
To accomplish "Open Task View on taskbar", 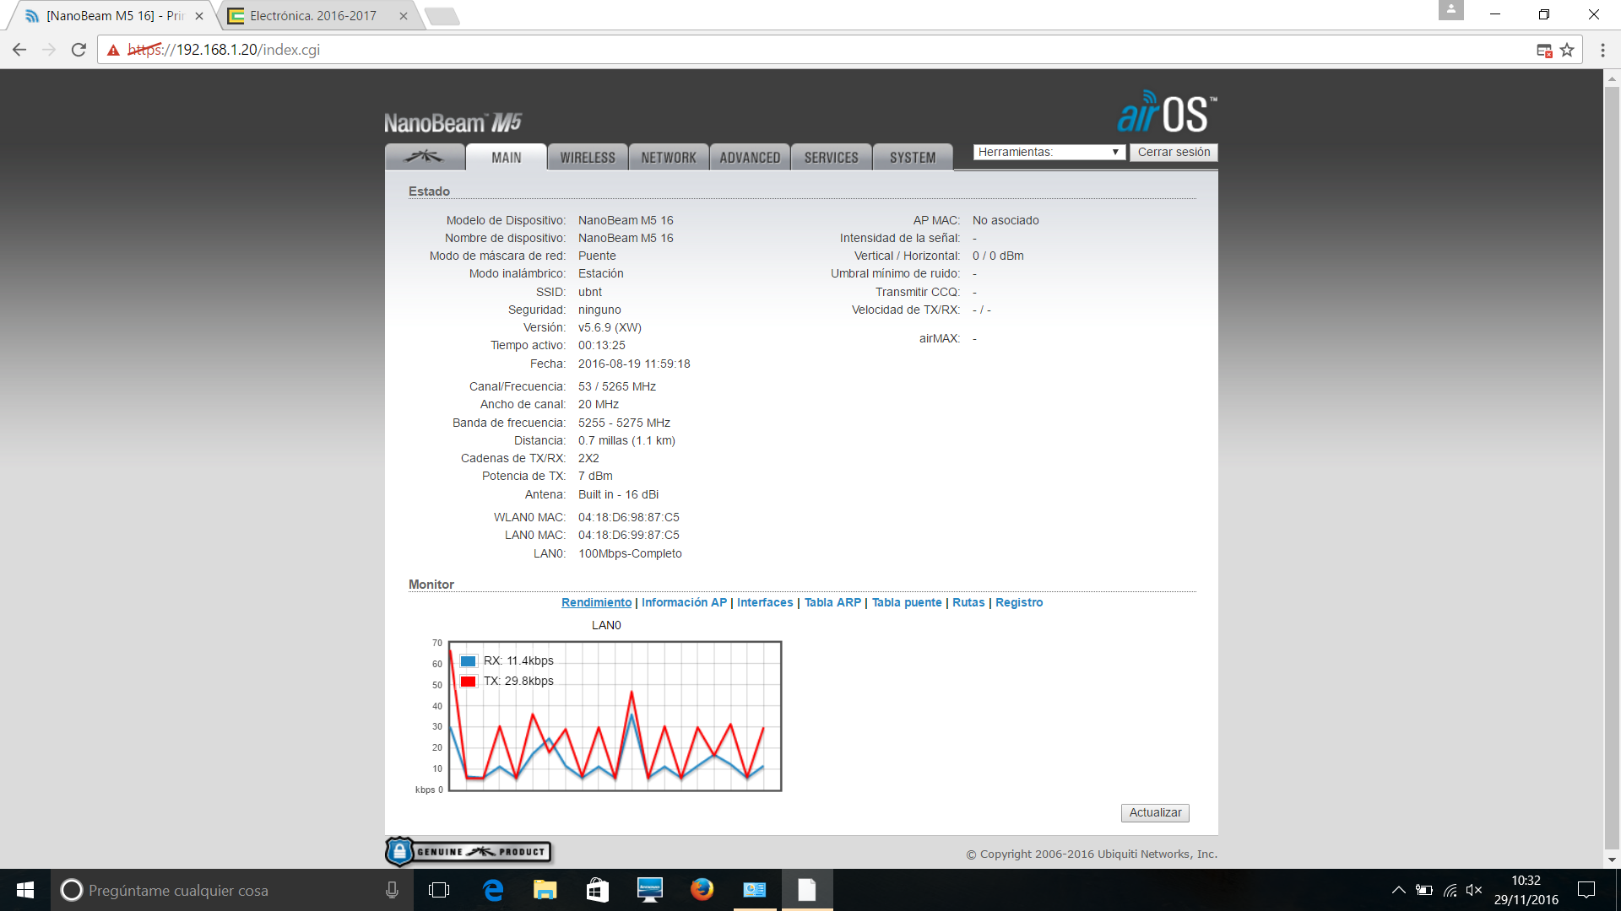I will click(439, 890).
